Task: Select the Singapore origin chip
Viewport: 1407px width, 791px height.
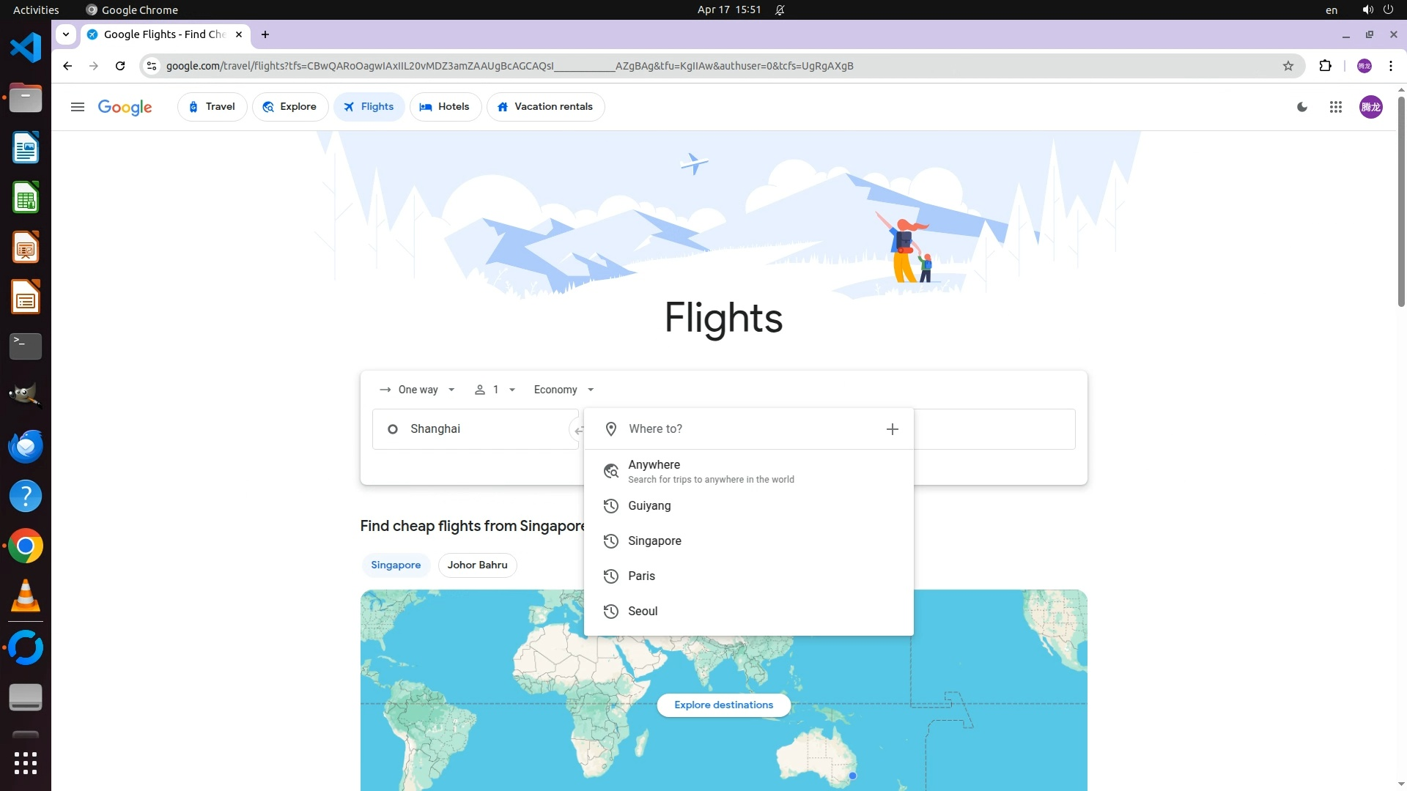Action: tap(396, 565)
